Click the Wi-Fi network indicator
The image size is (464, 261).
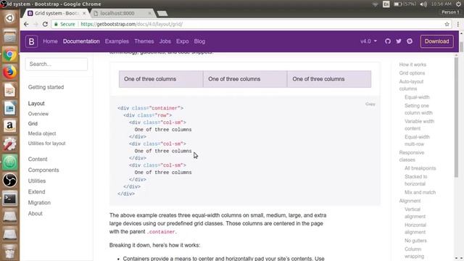[x=376, y=4]
